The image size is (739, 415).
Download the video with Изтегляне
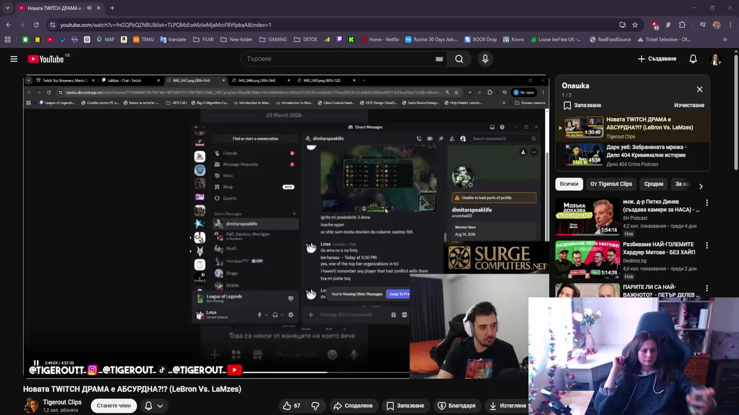tap(508, 406)
